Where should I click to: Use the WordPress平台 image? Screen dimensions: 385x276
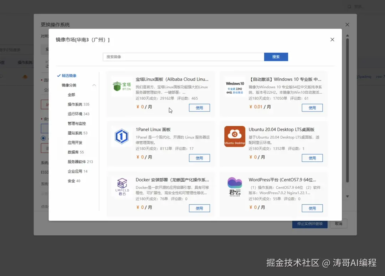(312, 208)
